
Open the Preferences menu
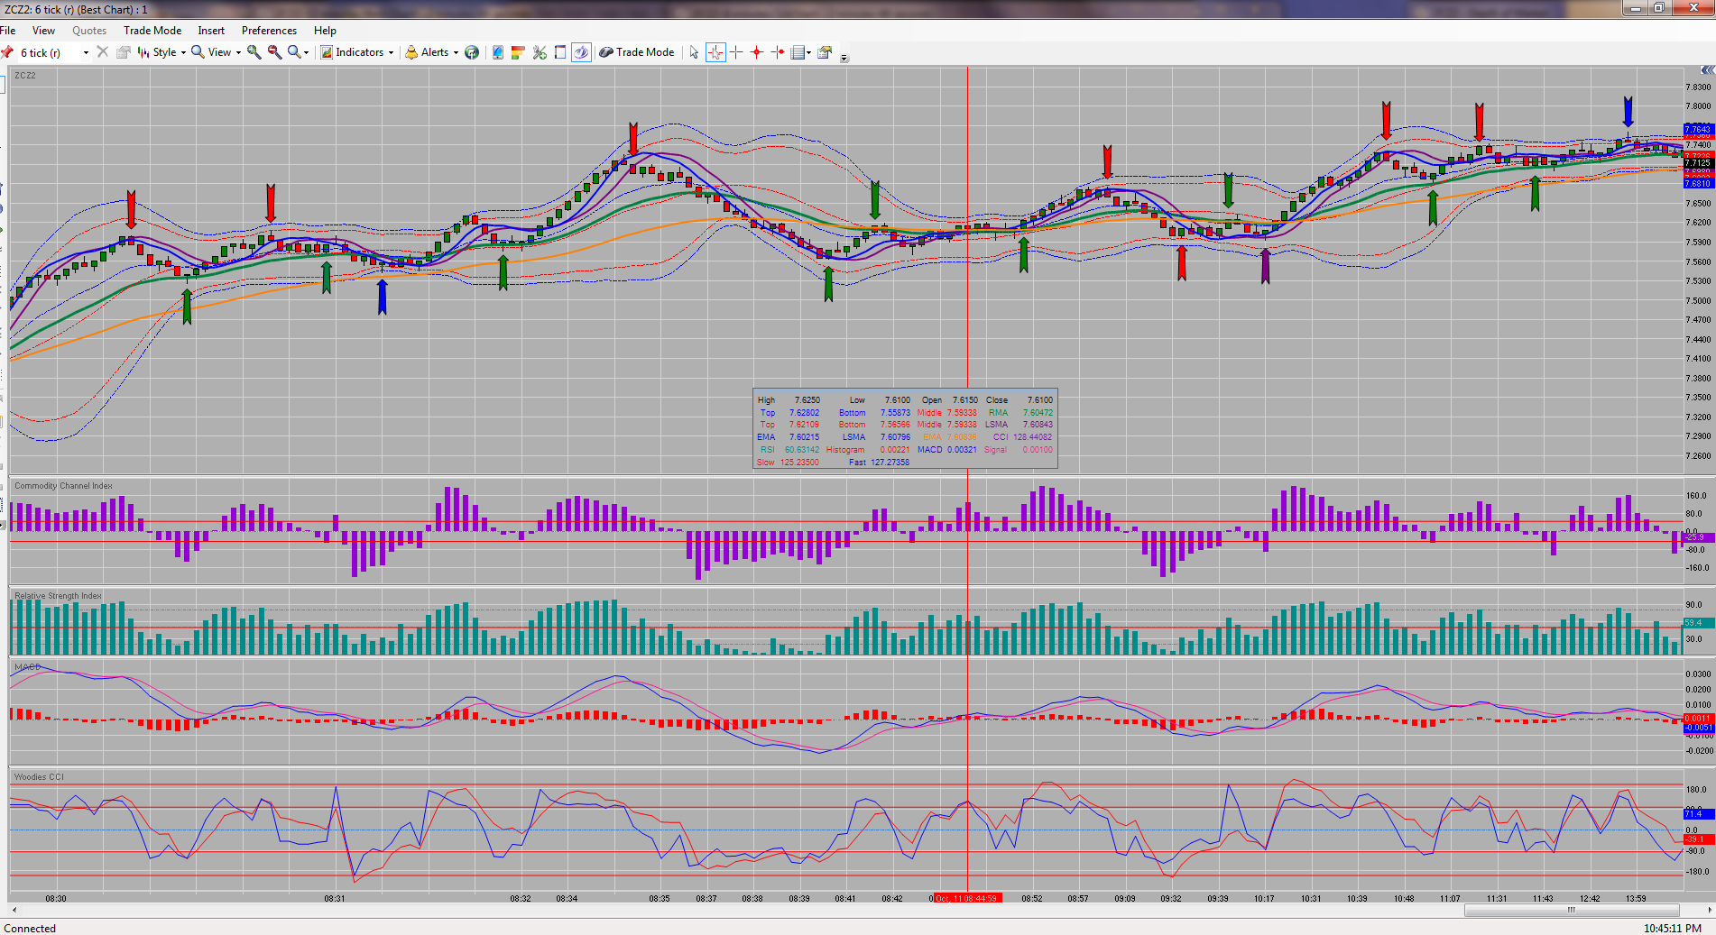point(269,31)
